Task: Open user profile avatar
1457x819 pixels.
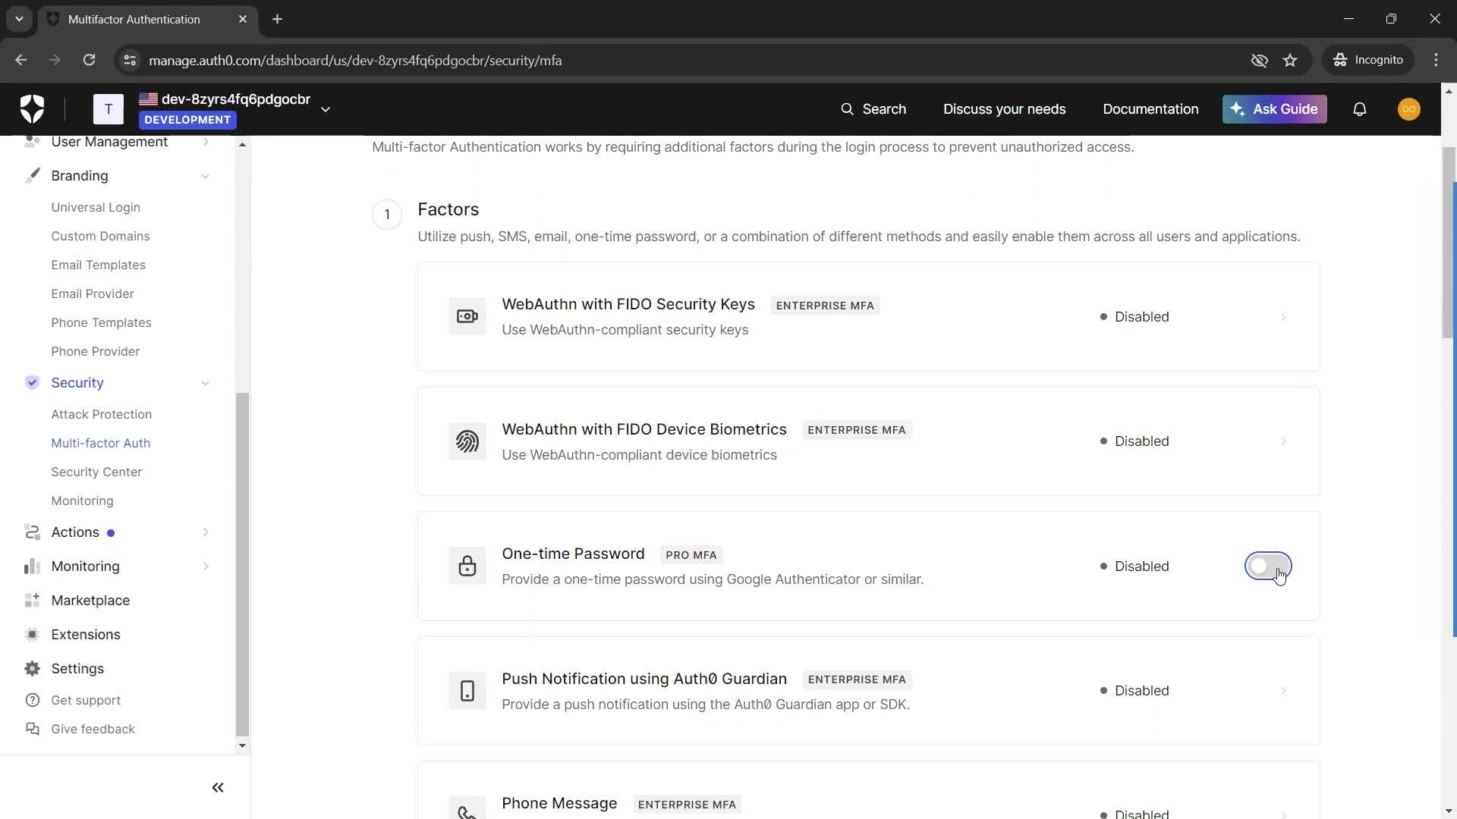Action: point(1409,109)
